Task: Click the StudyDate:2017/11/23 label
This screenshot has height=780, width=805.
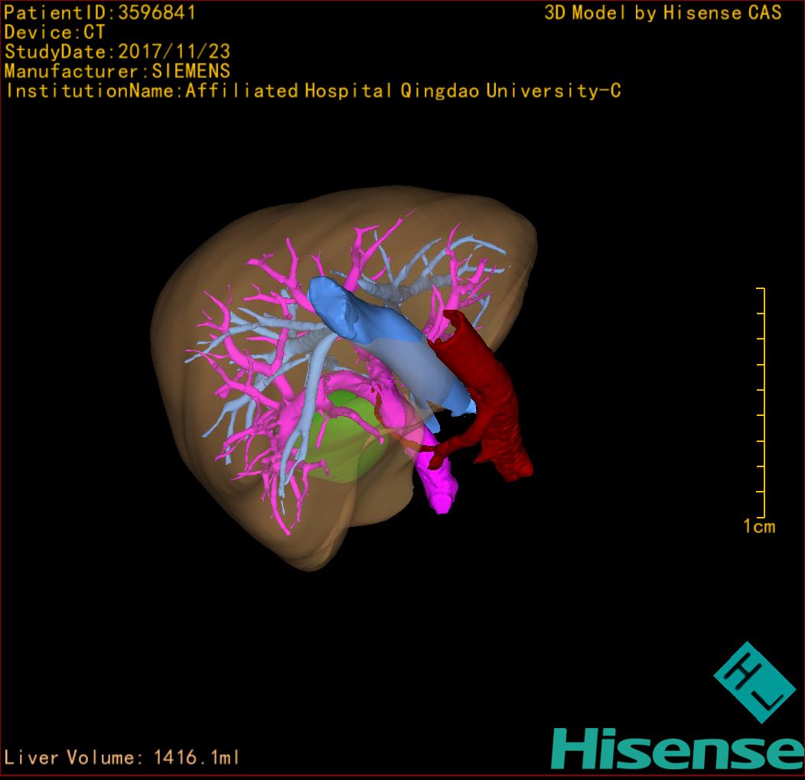Action: pyautogui.click(x=117, y=52)
